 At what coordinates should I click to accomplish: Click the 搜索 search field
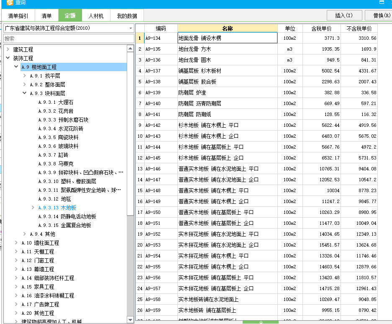coord(69,39)
